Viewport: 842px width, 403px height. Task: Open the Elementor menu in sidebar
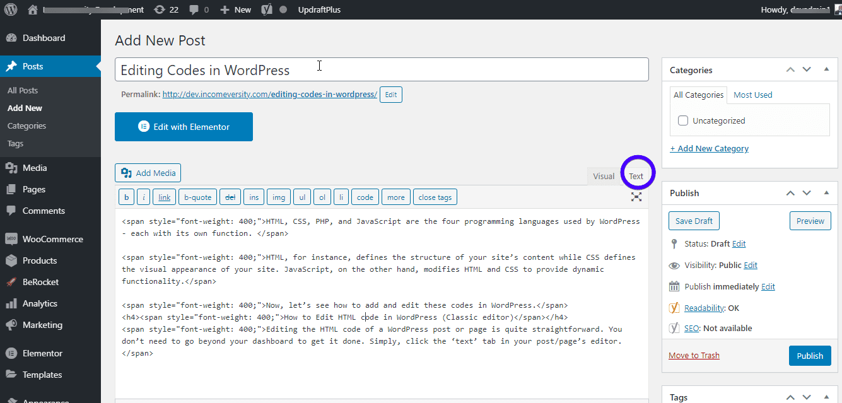point(50,353)
